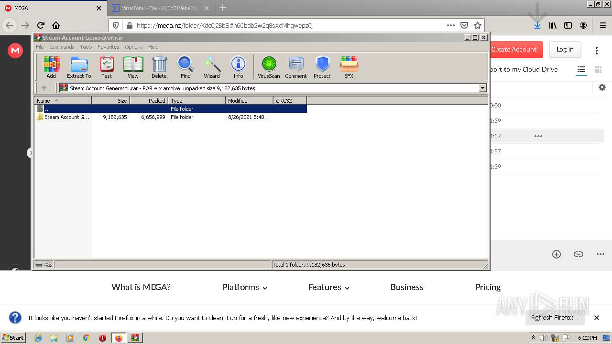Image resolution: width=612 pixels, height=344 pixels.
Task: Click the Chrome taskbar icon
Action: tap(87, 338)
